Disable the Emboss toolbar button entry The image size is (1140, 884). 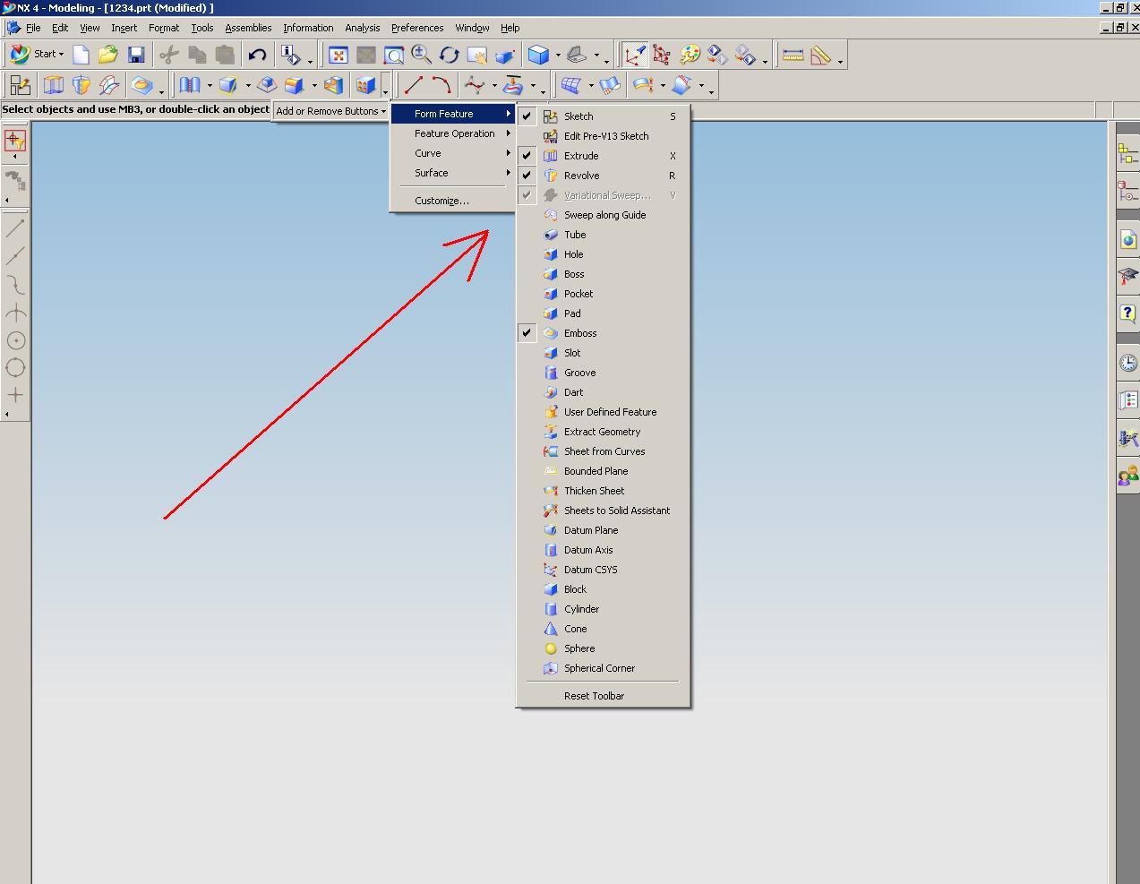tap(526, 332)
